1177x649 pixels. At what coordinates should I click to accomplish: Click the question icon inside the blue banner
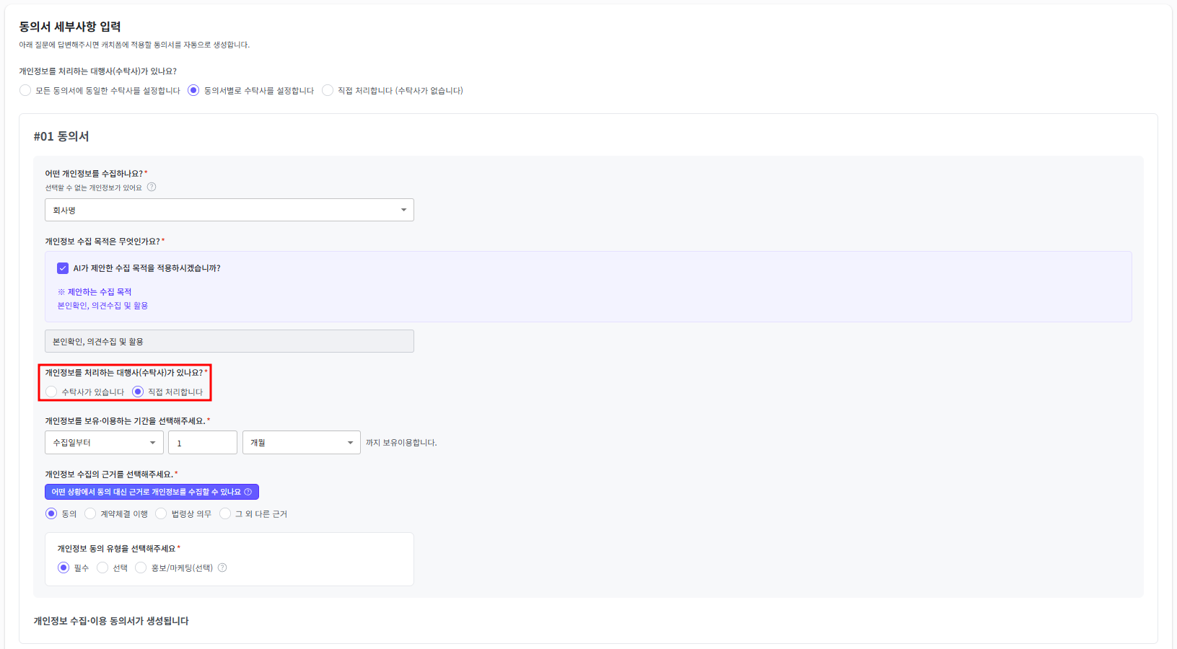point(248,492)
